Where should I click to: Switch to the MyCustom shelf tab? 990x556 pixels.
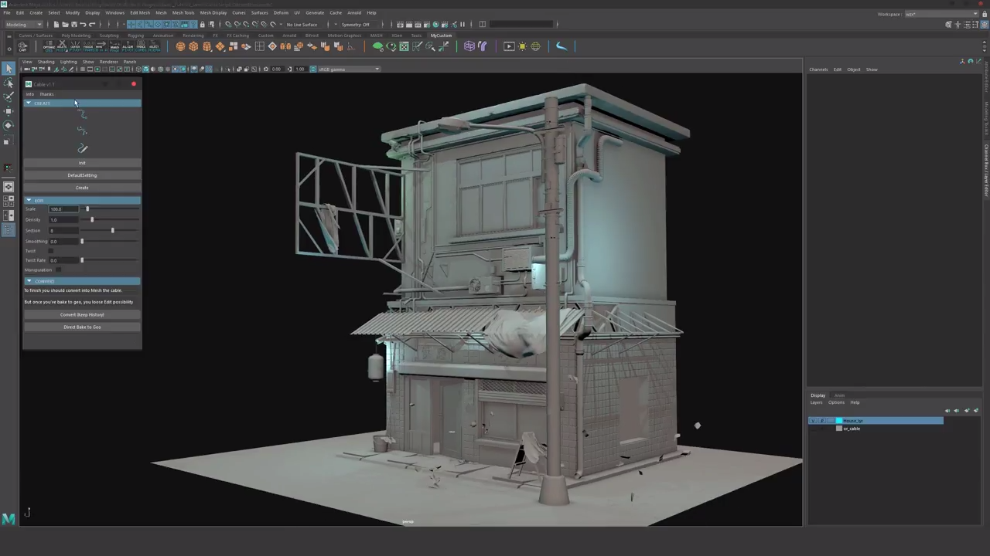pyautogui.click(x=442, y=36)
